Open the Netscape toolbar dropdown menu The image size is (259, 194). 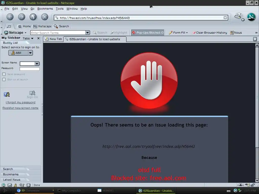[15, 33]
